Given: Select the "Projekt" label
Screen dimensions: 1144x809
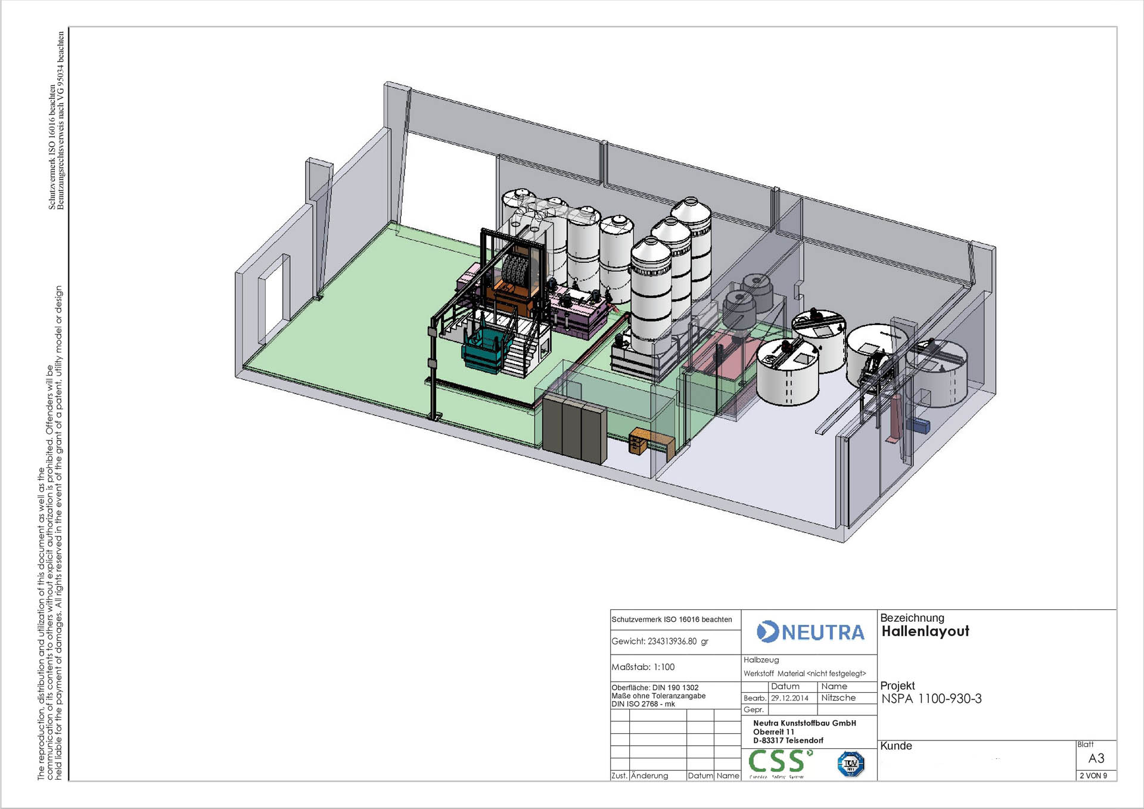Looking at the screenshot, I should tap(897, 686).
